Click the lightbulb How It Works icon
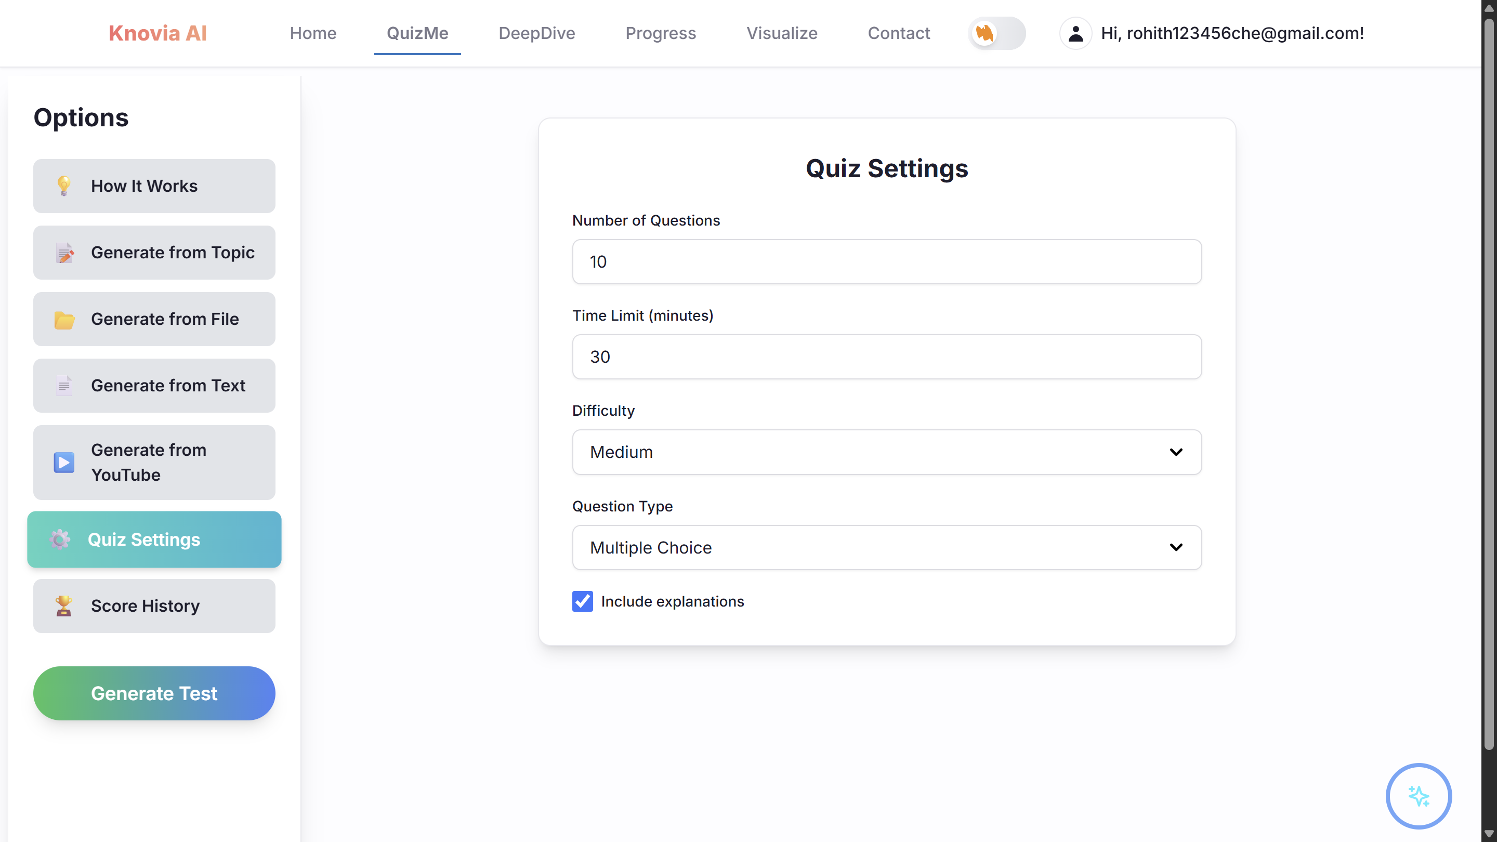Screen dimensions: 1497x842 64,186
